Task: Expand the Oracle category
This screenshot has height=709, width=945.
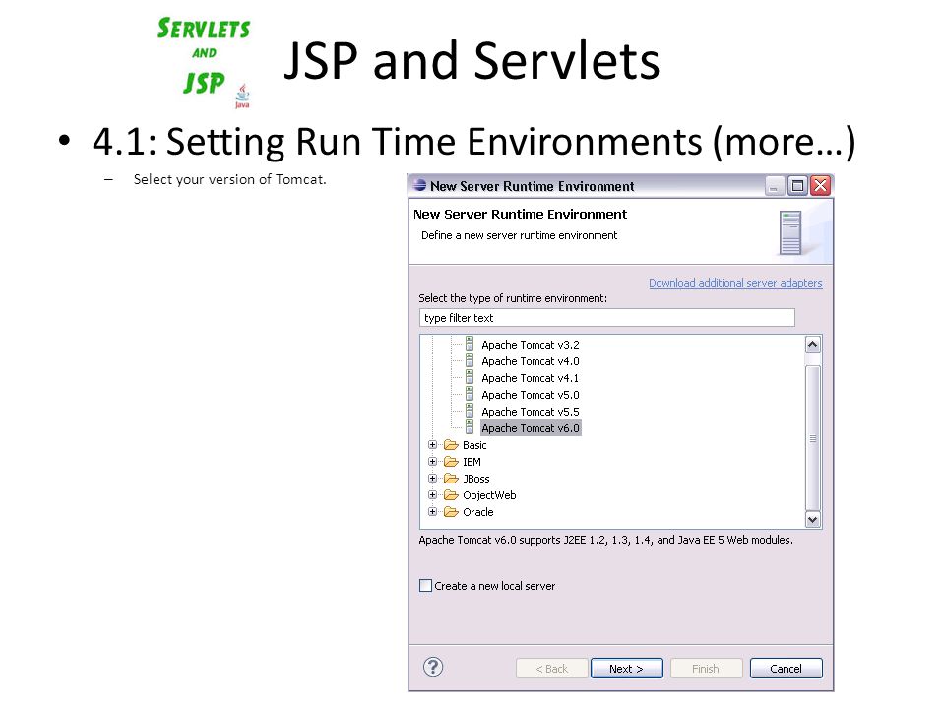Action: click(x=432, y=511)
